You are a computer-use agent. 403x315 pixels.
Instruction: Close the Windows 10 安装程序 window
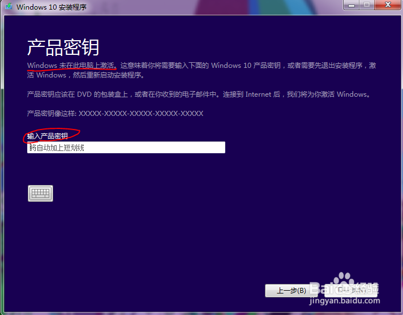tap(388, 5)
